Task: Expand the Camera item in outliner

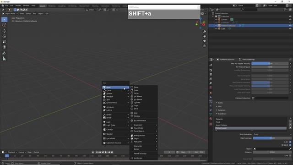Action: [216, 19]
